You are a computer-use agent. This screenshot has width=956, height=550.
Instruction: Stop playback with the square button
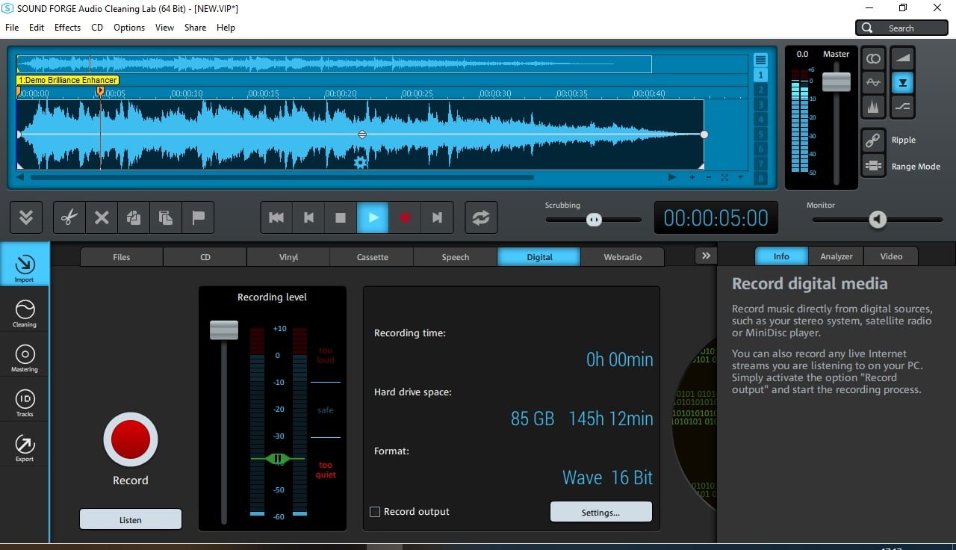pos(341,217)
